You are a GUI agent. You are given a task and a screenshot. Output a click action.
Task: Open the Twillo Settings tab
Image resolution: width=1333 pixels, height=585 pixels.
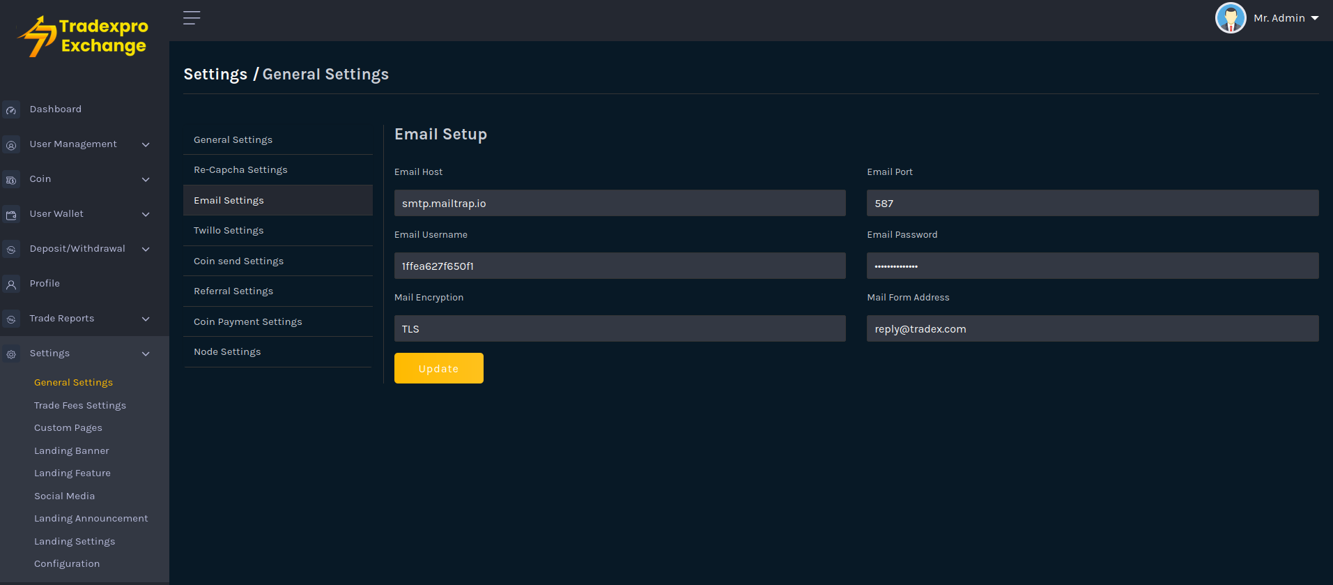[x=229, y=231]
